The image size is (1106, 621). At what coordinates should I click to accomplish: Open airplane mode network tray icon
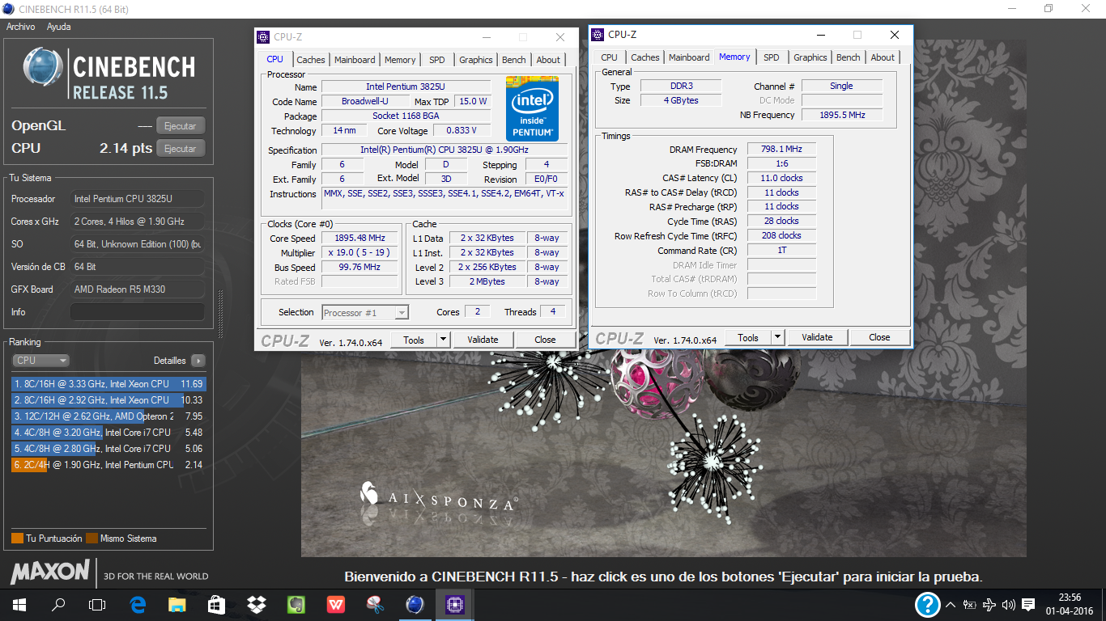click(x=989, y=604)
